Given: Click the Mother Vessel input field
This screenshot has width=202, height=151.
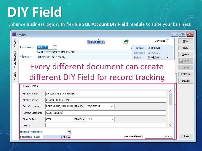Looking at the screenshot, I should pos(106,100).
